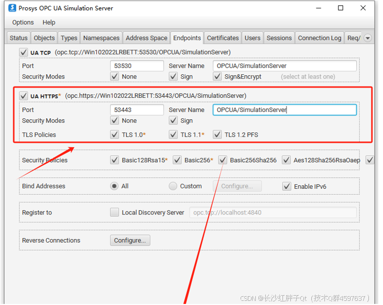Click the opc.tcp://localhost:4840 discovery field
The height and width of the screenshot is (305, 383).
click(x=273, y=212)
